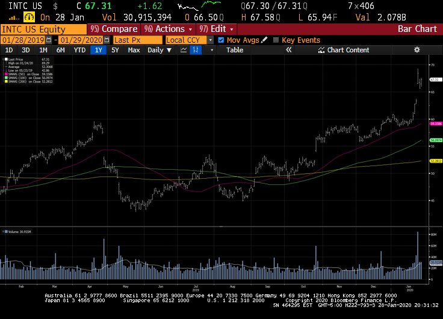Image resolution: width=443 pixels, height=319 pixels.
Task: Click the green SMAVG (100) legend swatch
Action: (6, 78)
